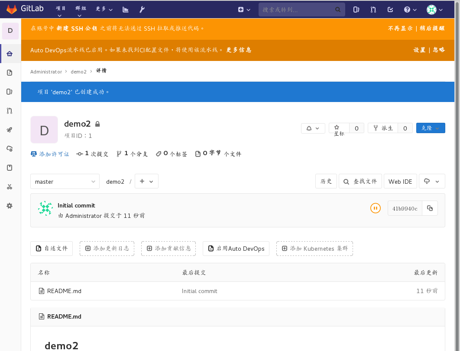
Task: Click 0 字节 个文件 storage link
Action: click(x=218, y=153)
